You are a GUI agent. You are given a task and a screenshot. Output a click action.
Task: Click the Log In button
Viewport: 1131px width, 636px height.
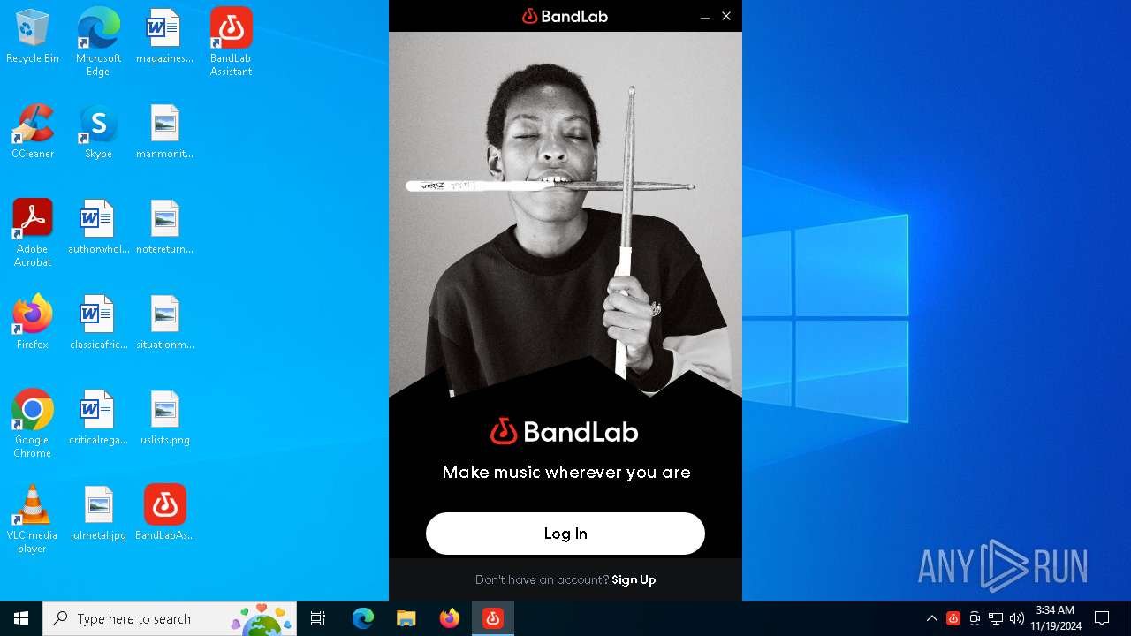click(x=565, y=534)
